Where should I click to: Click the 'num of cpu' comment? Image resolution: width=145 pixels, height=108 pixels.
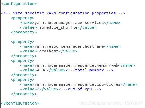pos(80,89)
